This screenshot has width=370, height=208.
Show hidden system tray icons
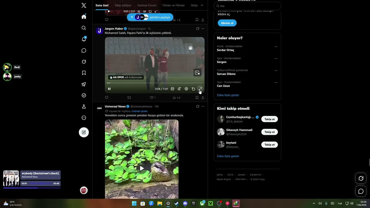coord(314,203)
